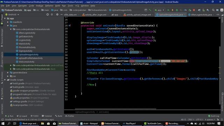
Task: Click CRLF line separator in status bar
Action: [191, 119]
